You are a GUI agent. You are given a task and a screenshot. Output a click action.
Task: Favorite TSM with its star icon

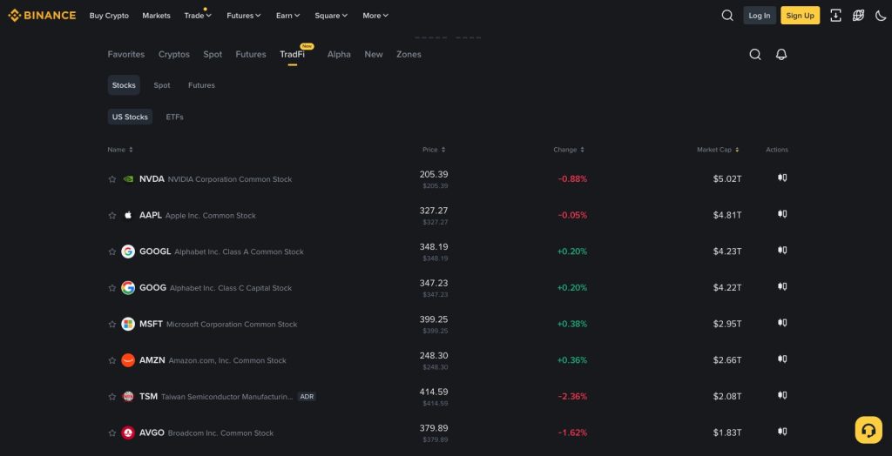click(x=112, y=397)
